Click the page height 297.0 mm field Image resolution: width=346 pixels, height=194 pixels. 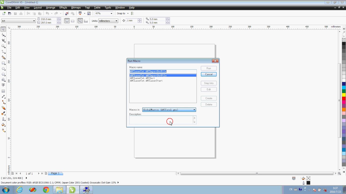pos(48,23)
